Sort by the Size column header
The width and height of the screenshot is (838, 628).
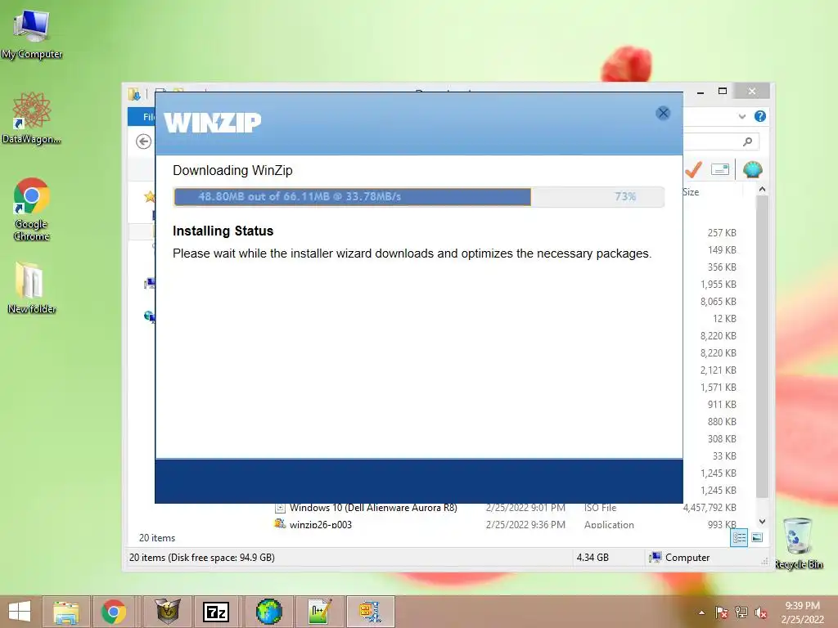[691, 192]
